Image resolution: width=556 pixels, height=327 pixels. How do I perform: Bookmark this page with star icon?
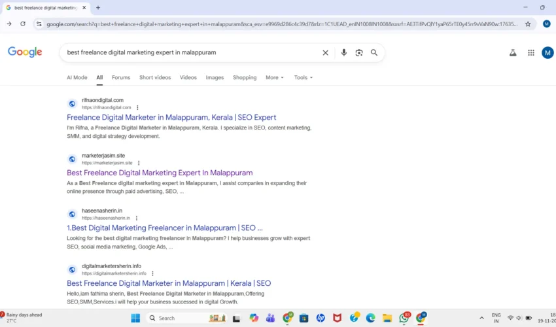[x=528, y=24]
